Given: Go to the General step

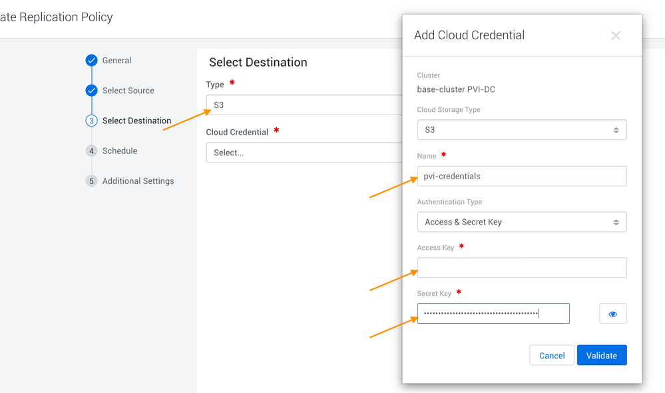Looking at the screenshot, I should coord(116,61).
